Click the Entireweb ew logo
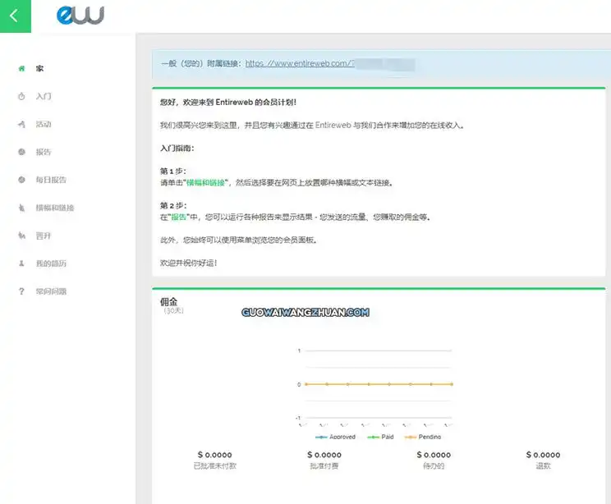This screenshot has height=504, width=611. [x=80, y=16]
